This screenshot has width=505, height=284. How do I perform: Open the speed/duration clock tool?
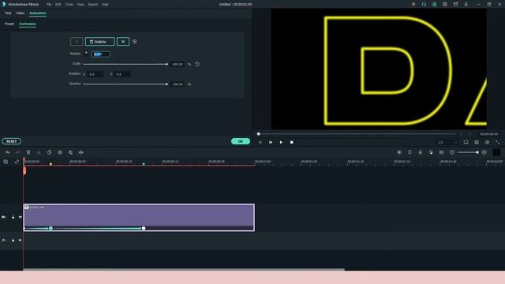tap(49, 152)
